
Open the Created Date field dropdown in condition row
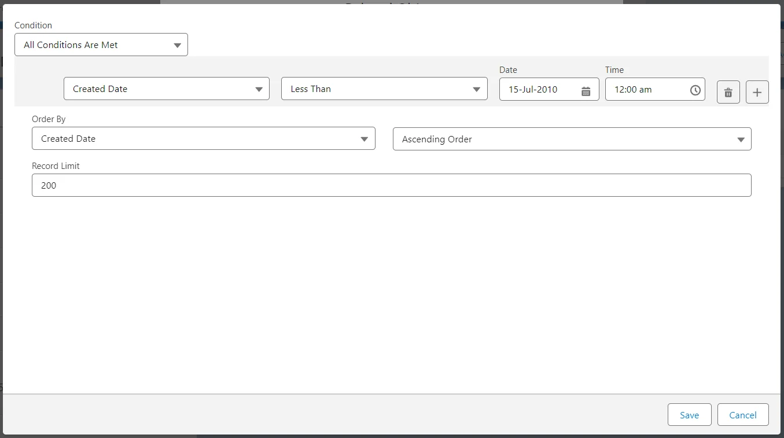pos(166,89)
